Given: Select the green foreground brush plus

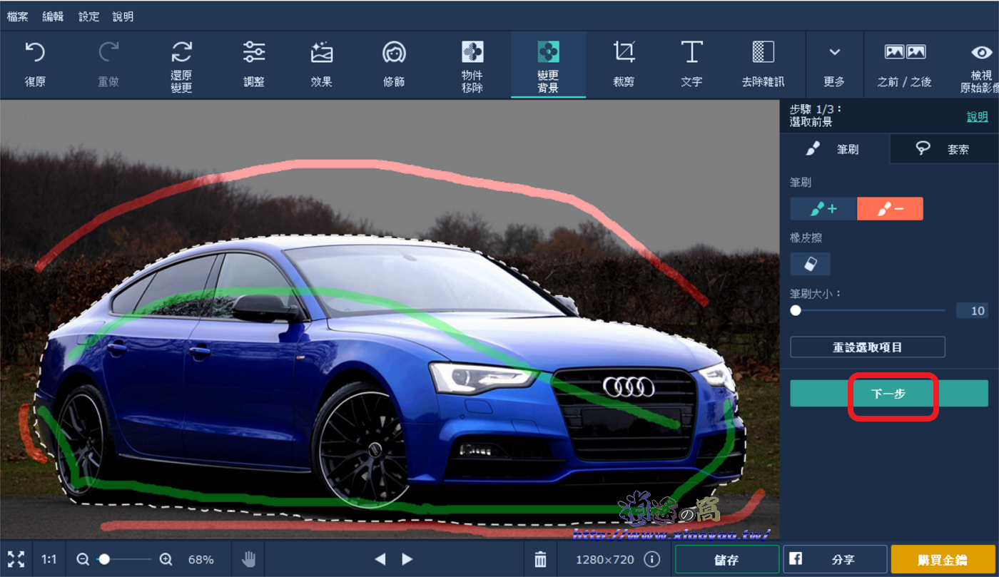Looking at the screenshot, I should point(823,209).
